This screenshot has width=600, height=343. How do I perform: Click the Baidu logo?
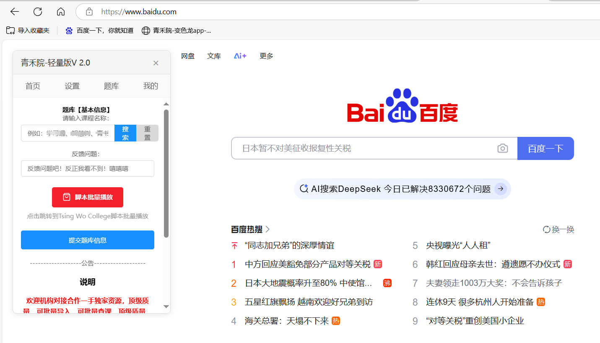coord(403,106)
